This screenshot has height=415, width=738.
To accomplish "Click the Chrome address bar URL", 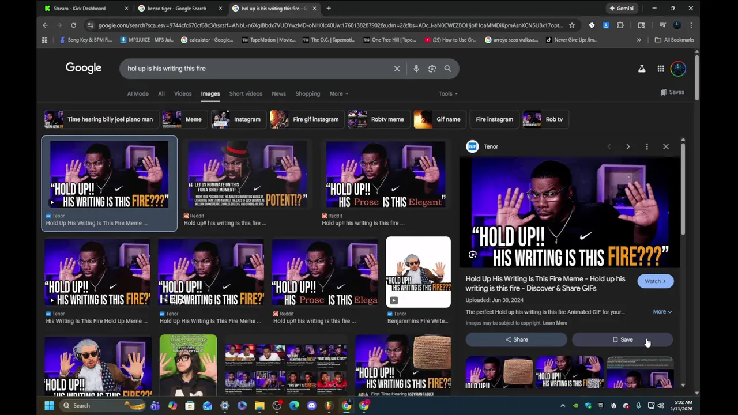I will (x=330, y=25).
